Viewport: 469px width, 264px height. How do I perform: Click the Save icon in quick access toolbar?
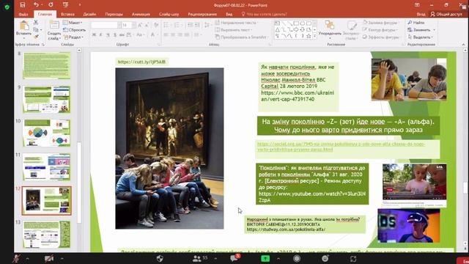click(x=23, y=5)
